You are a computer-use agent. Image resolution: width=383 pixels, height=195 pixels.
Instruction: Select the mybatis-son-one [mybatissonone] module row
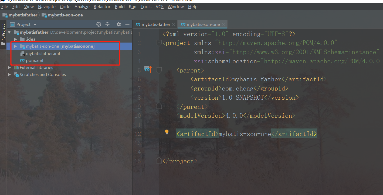pyautogui.click(x=69, y=46)
